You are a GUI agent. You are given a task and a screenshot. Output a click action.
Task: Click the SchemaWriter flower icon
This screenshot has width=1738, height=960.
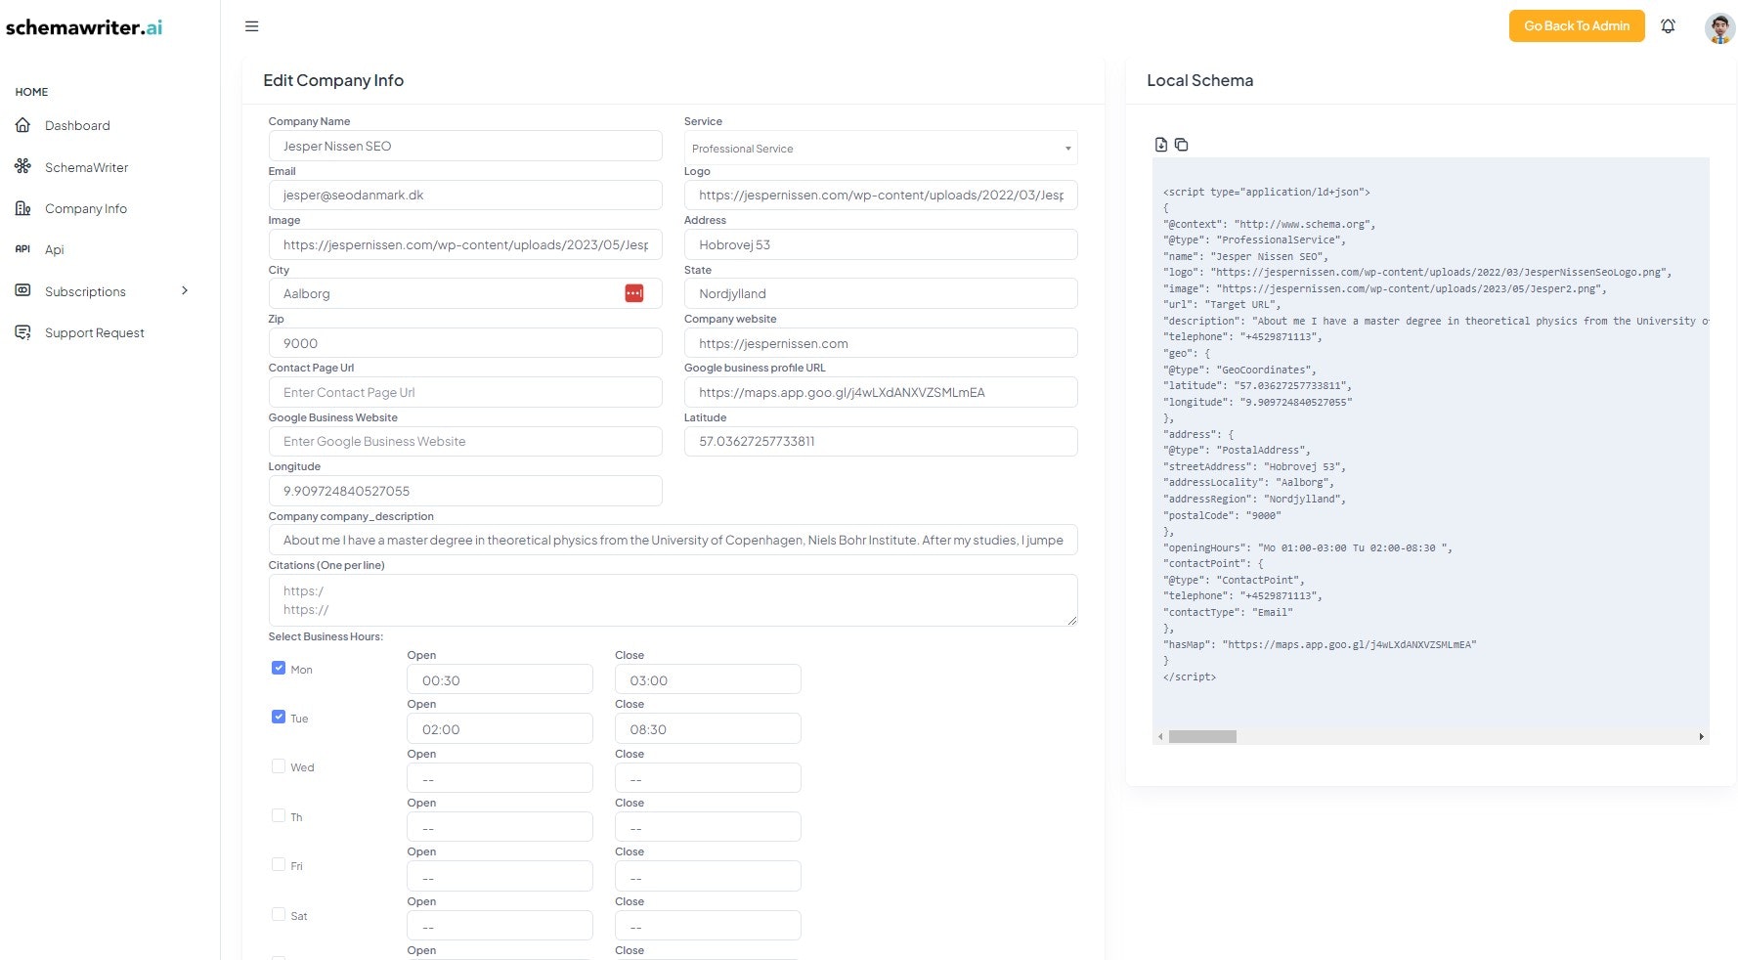click(x=23, y=167)
